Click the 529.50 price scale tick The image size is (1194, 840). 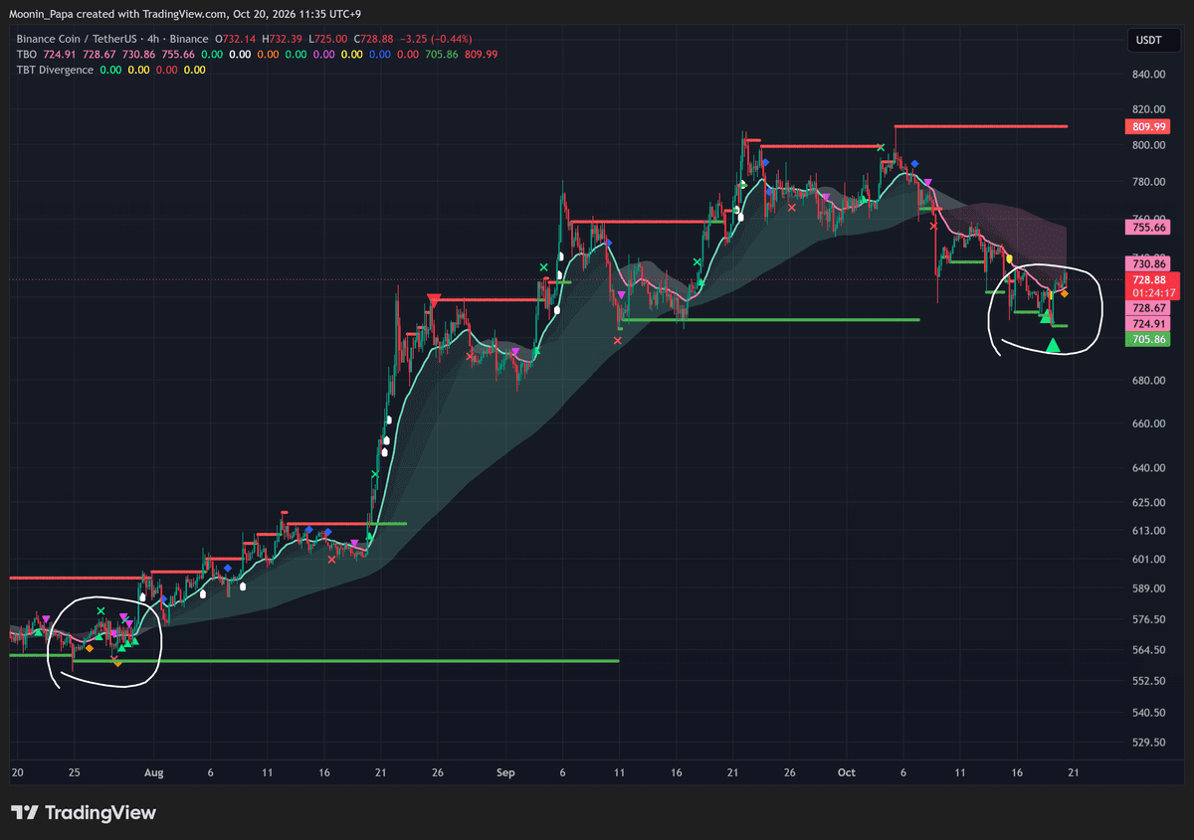[x=1148, y=743]
